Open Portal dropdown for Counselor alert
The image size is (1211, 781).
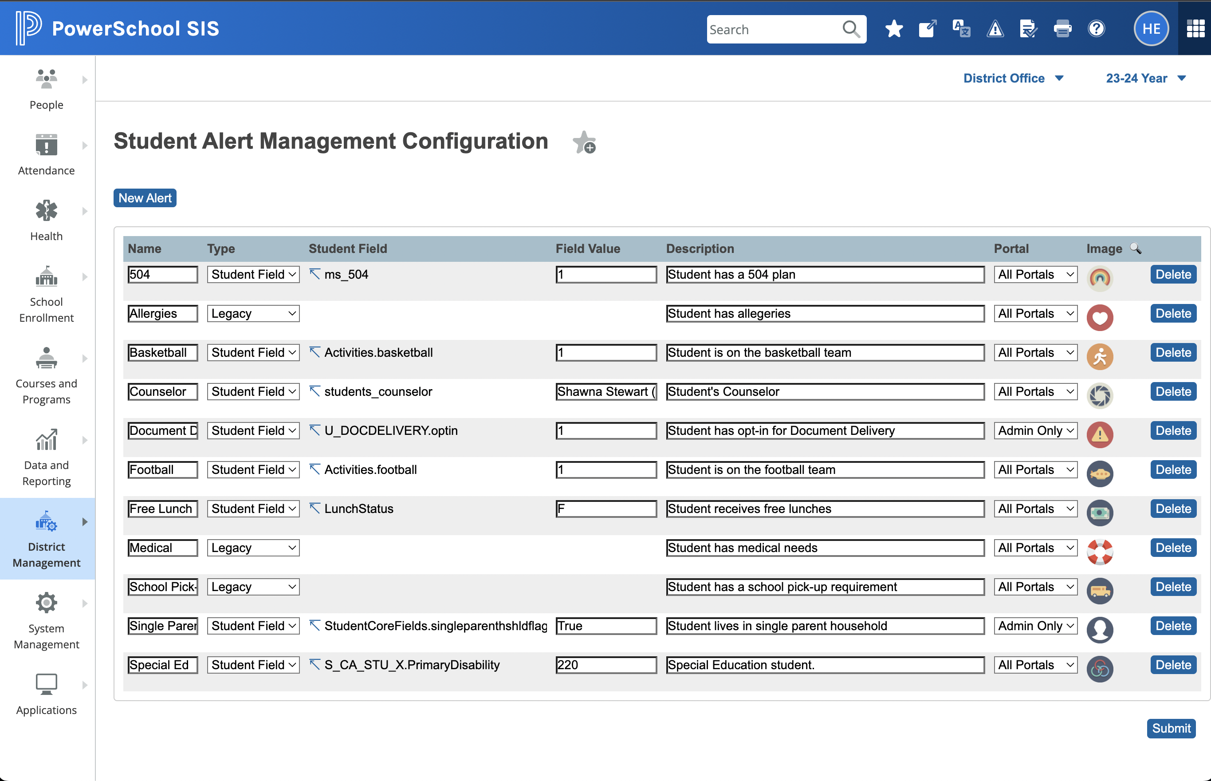(1035, 391)
